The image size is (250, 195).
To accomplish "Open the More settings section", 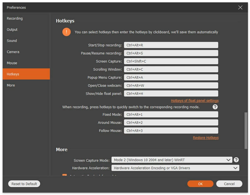I will click(x=11, y=85).
